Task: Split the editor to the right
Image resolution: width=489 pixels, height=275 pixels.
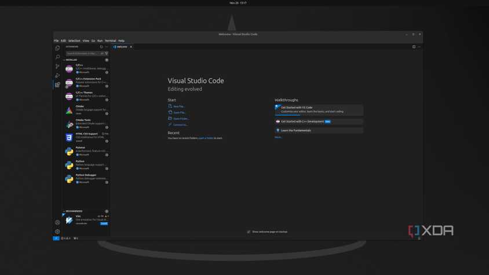Action: [414, 47]
